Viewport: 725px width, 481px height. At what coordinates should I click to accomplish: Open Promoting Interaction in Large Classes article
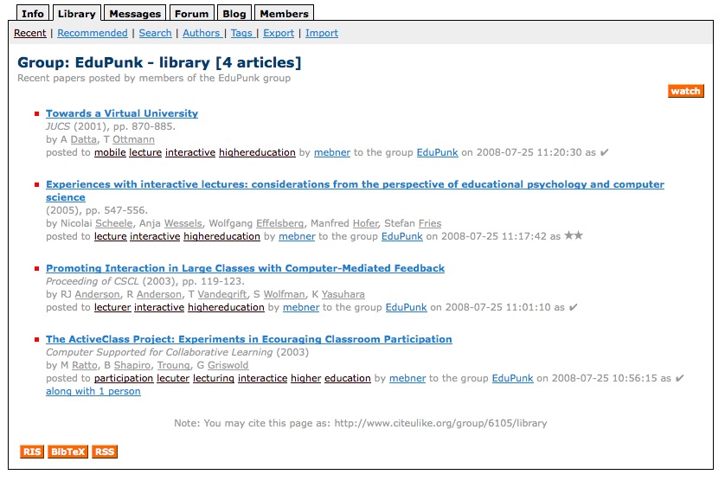click(x=245, y=268)
